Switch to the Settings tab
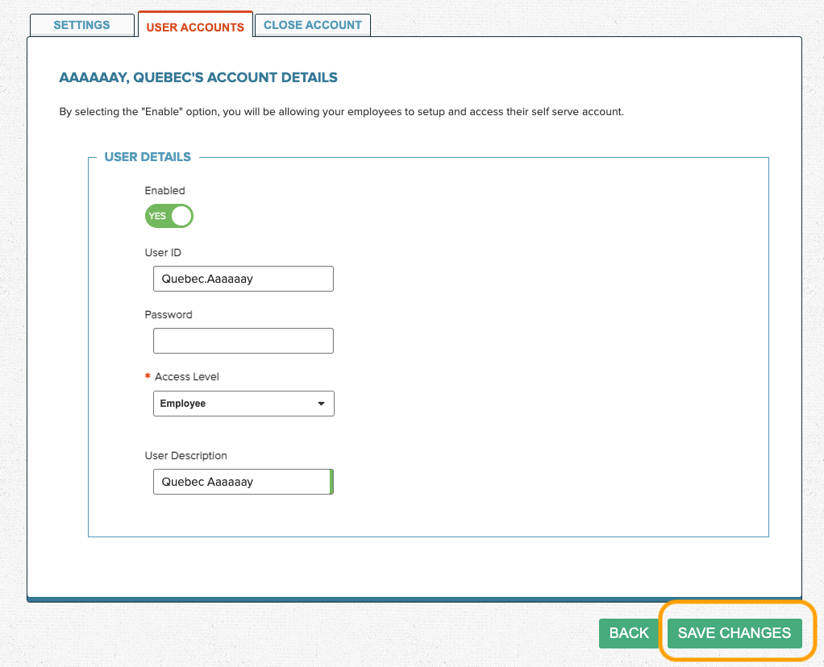This screenshot has width=824, height=667. pos(82,25)
